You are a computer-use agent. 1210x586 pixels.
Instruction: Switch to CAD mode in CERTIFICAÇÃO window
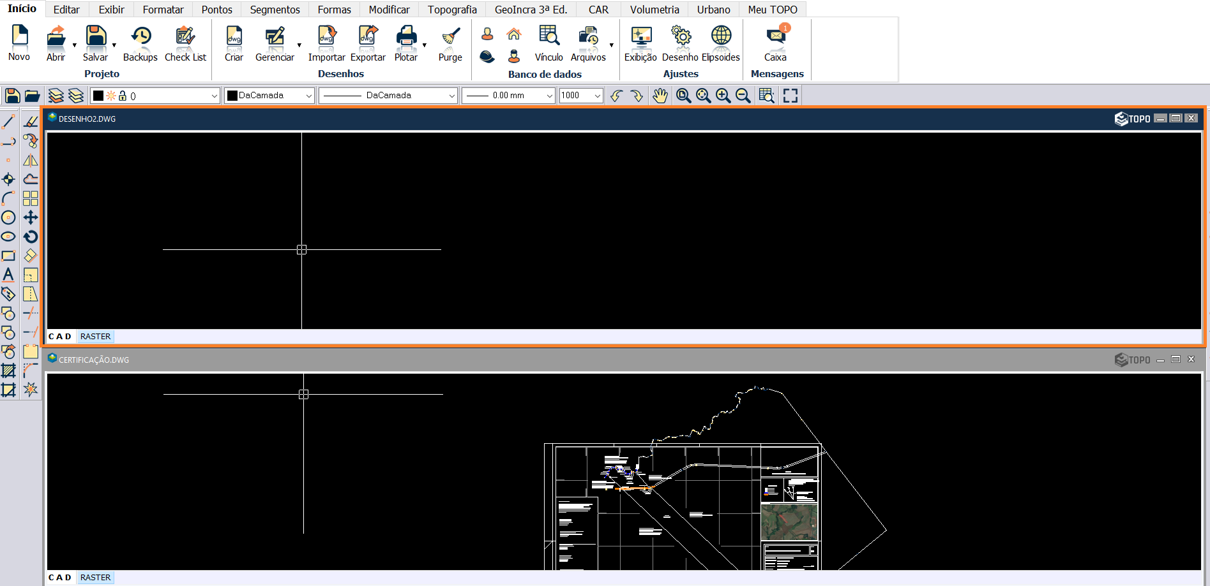click(x=60, y=577)
